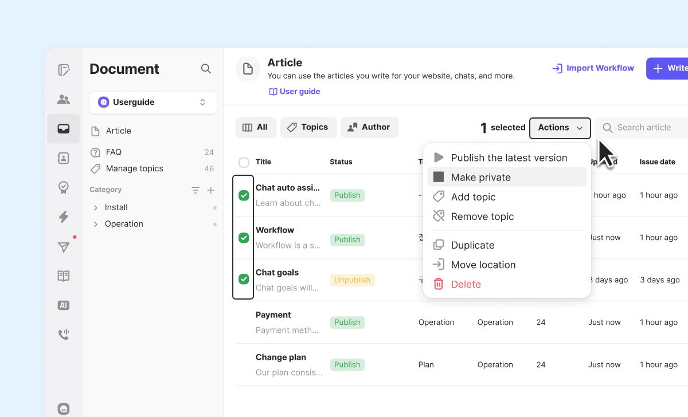Click the Search article input field
Image resolution: width=688 pixels, height=417 pixels.
645,128
